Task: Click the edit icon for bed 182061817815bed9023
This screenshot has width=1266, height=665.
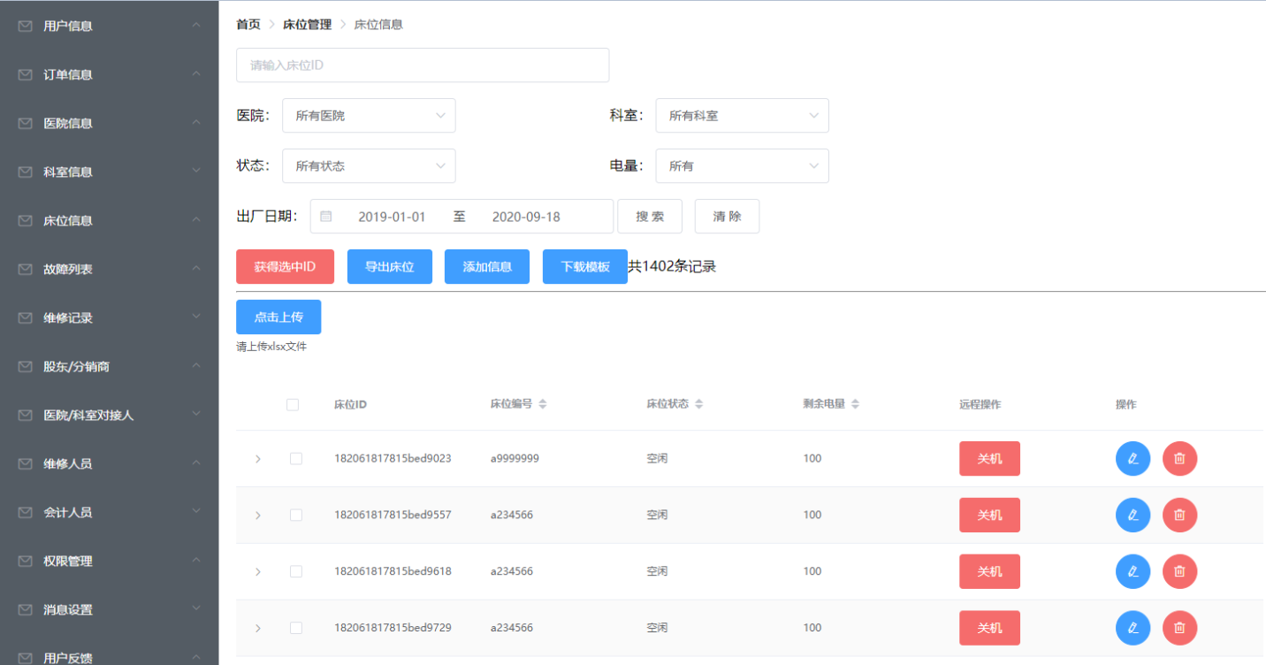Action: point(1133,458)
